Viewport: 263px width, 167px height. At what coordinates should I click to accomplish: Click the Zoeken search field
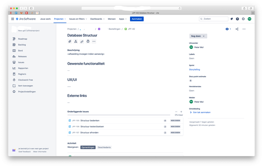(214, 19)
